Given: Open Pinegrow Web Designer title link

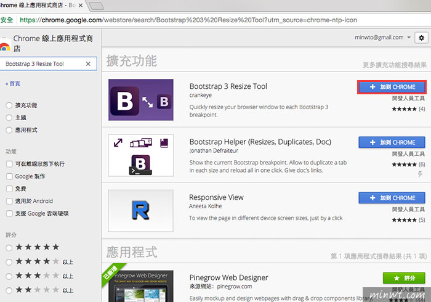Looking at the screenshot, I should click(228, 277).
